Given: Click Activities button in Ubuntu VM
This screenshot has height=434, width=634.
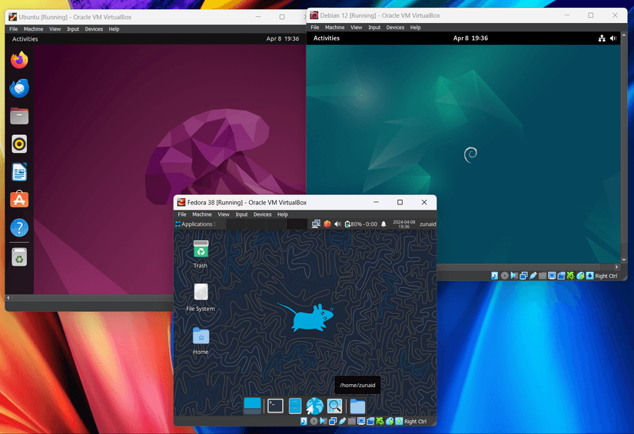Looking at the screenshot, I should (x=25, y=39).
